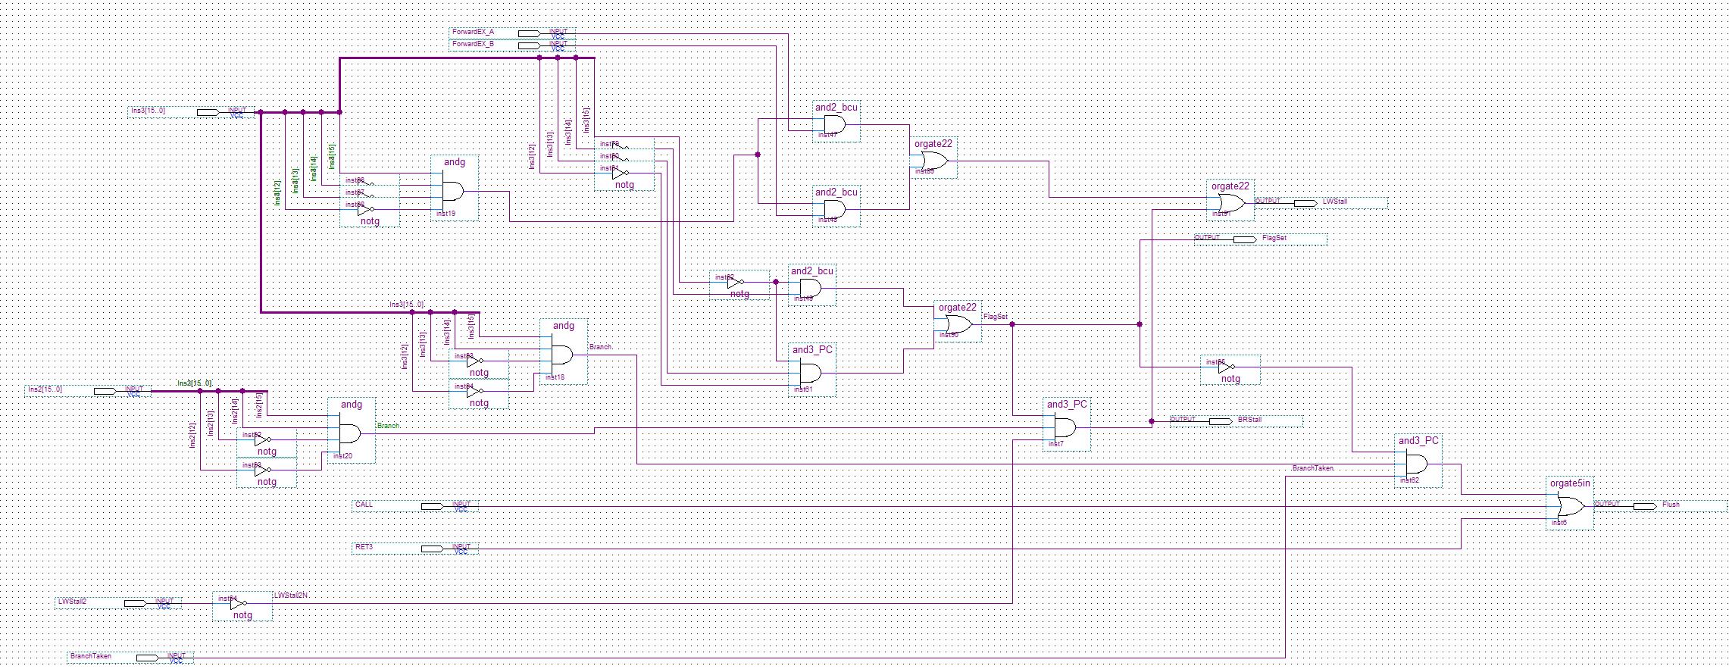Click the Flush output pin
This screenshot has height=669, width=1729.
(1644, 506)
